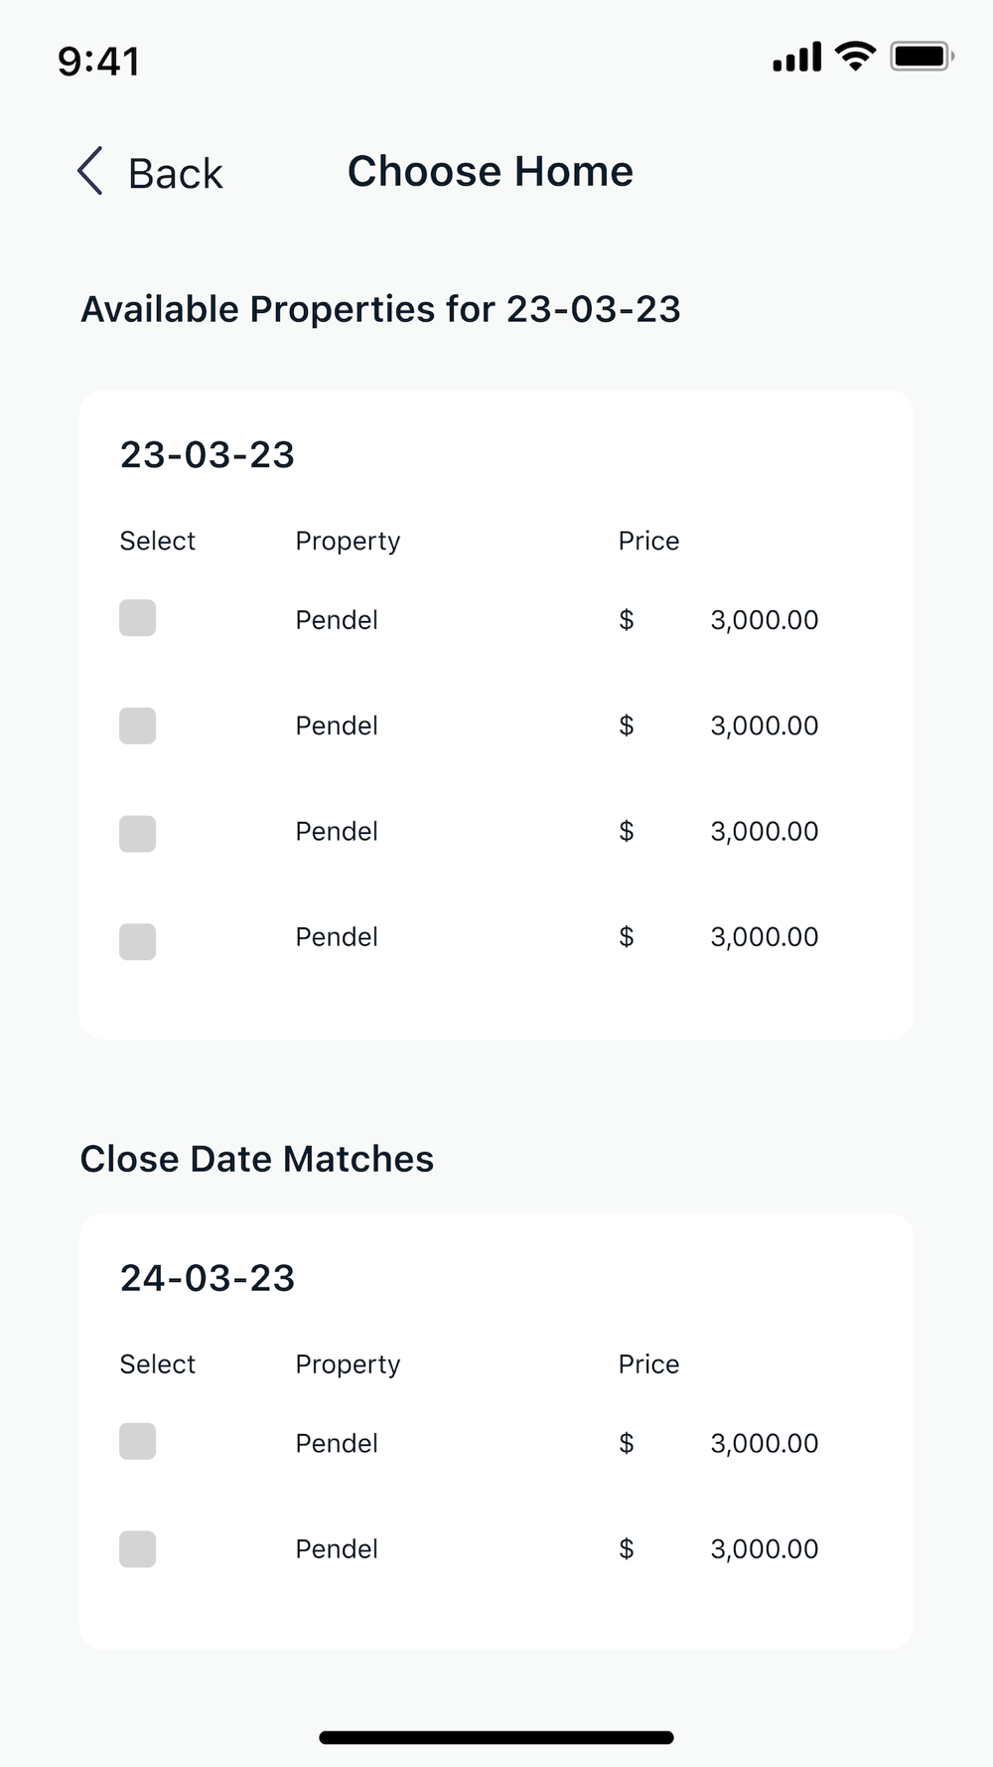The height and width of the screenshot is (1767, 993).
Task: Tap the 23-03-23 card date heading
Action: point(208,455)
